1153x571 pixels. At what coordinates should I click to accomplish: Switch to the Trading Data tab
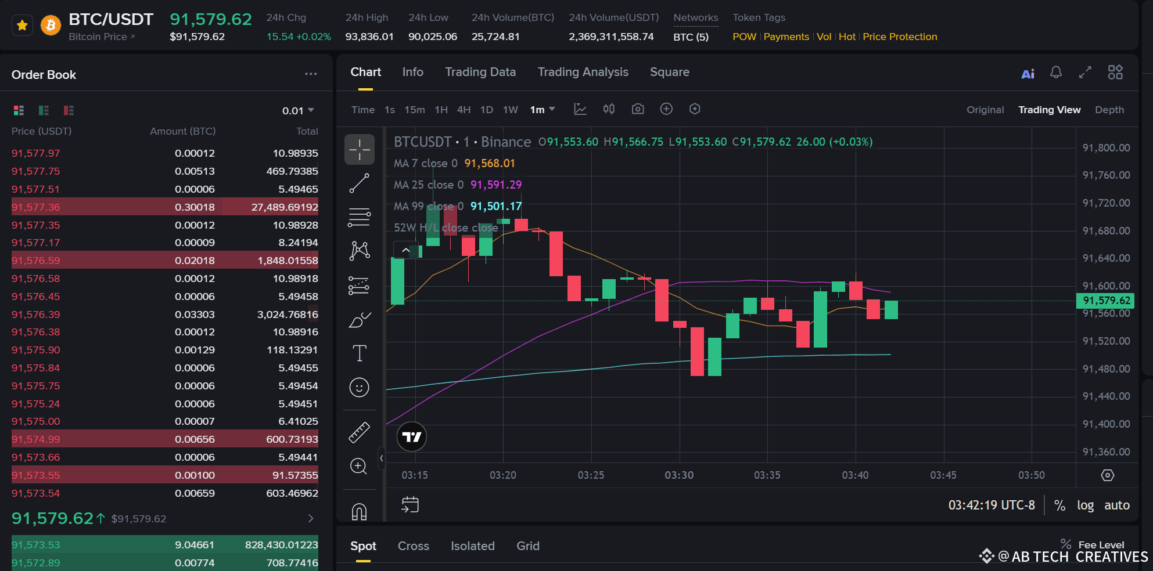coord(480,72)
